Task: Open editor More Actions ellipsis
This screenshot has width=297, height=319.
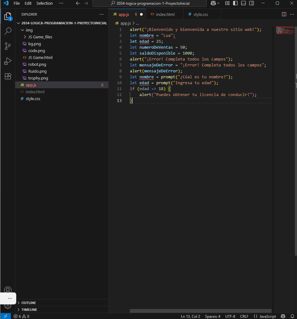Action: 292,14
